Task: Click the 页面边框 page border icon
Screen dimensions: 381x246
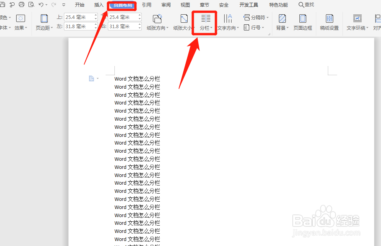Action: pyautogui.click(x=302, y=19)
